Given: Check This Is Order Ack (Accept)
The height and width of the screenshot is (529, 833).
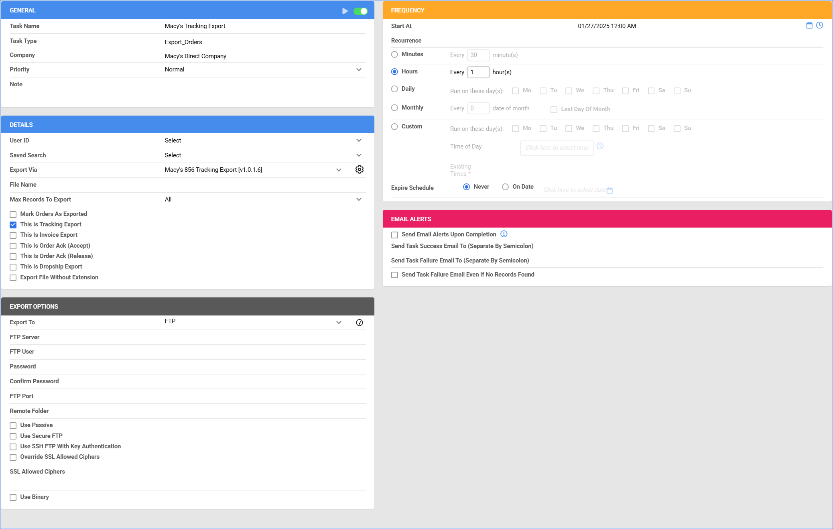Looking at the screenshot, I should [x=13, y=246].
